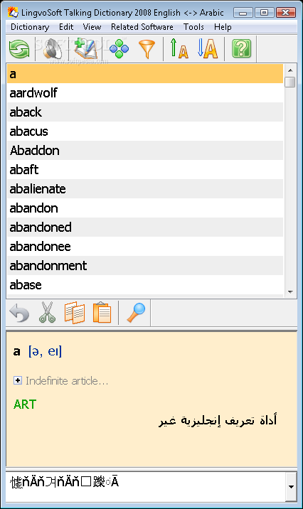Open the search input dropdown arrow
This screenshot has width=303, height=509.
[x=291, y=486]
